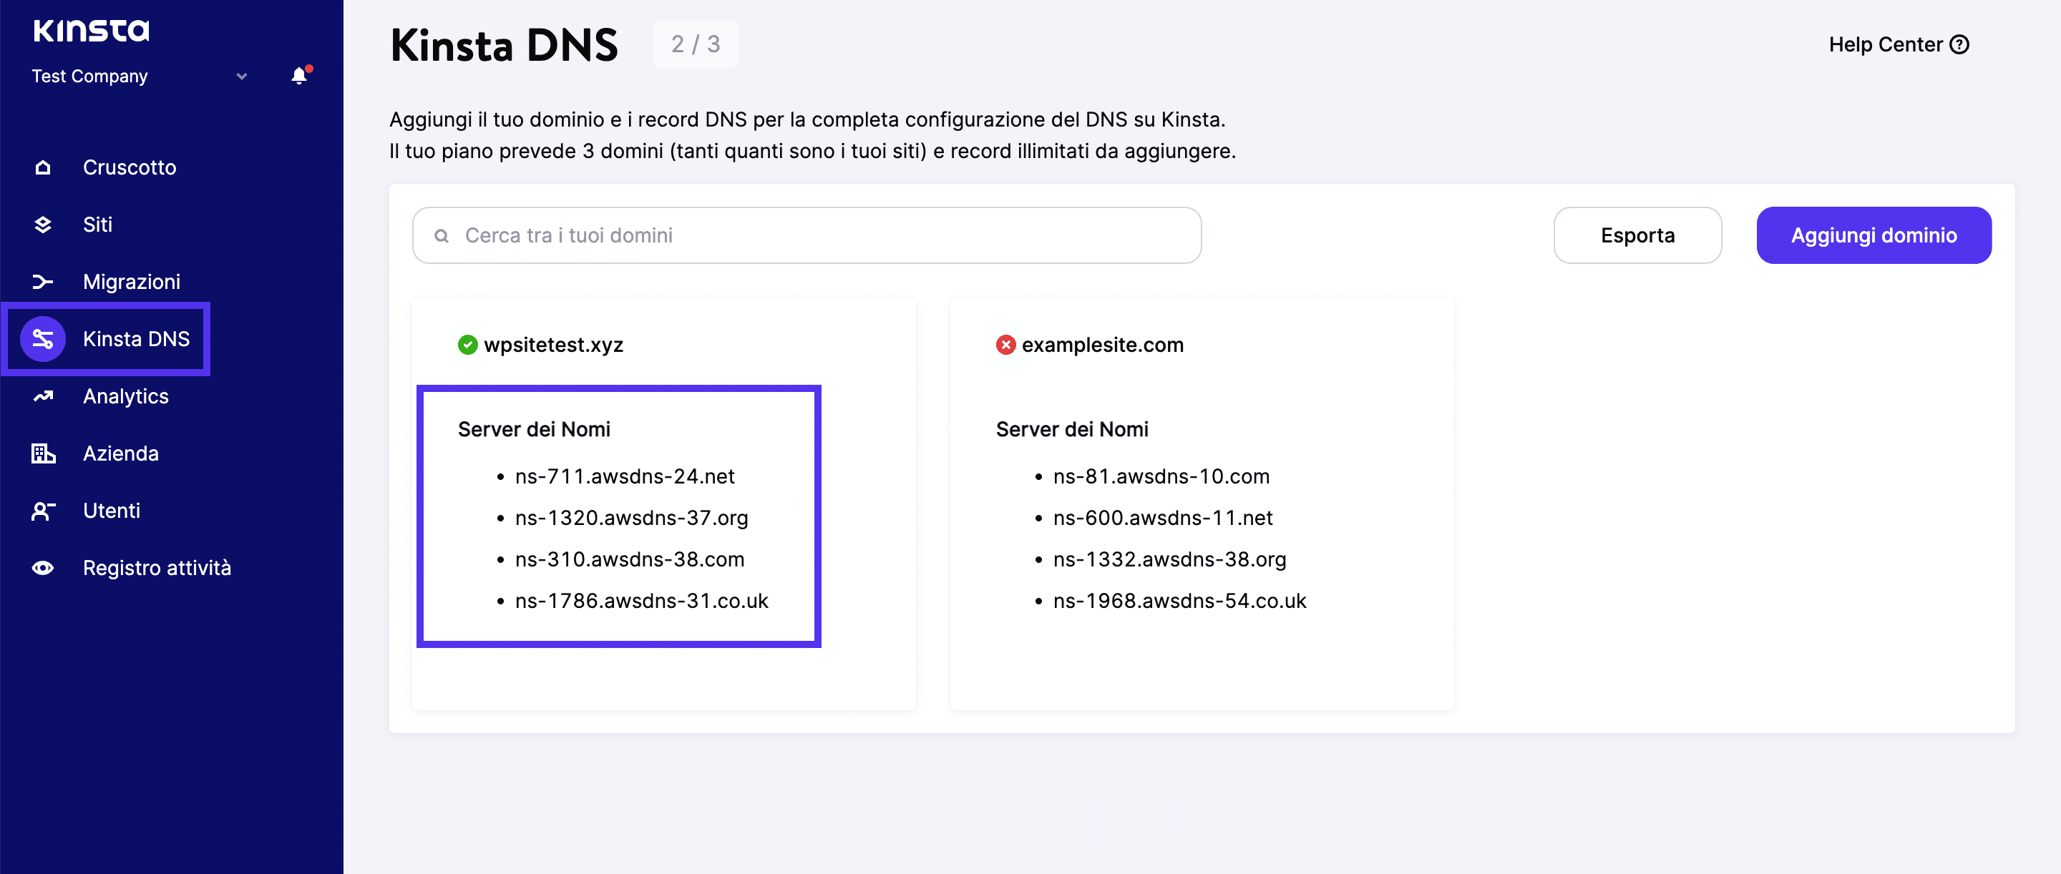Select the Kinsta DNS menu entry

[x=137, y=339]
